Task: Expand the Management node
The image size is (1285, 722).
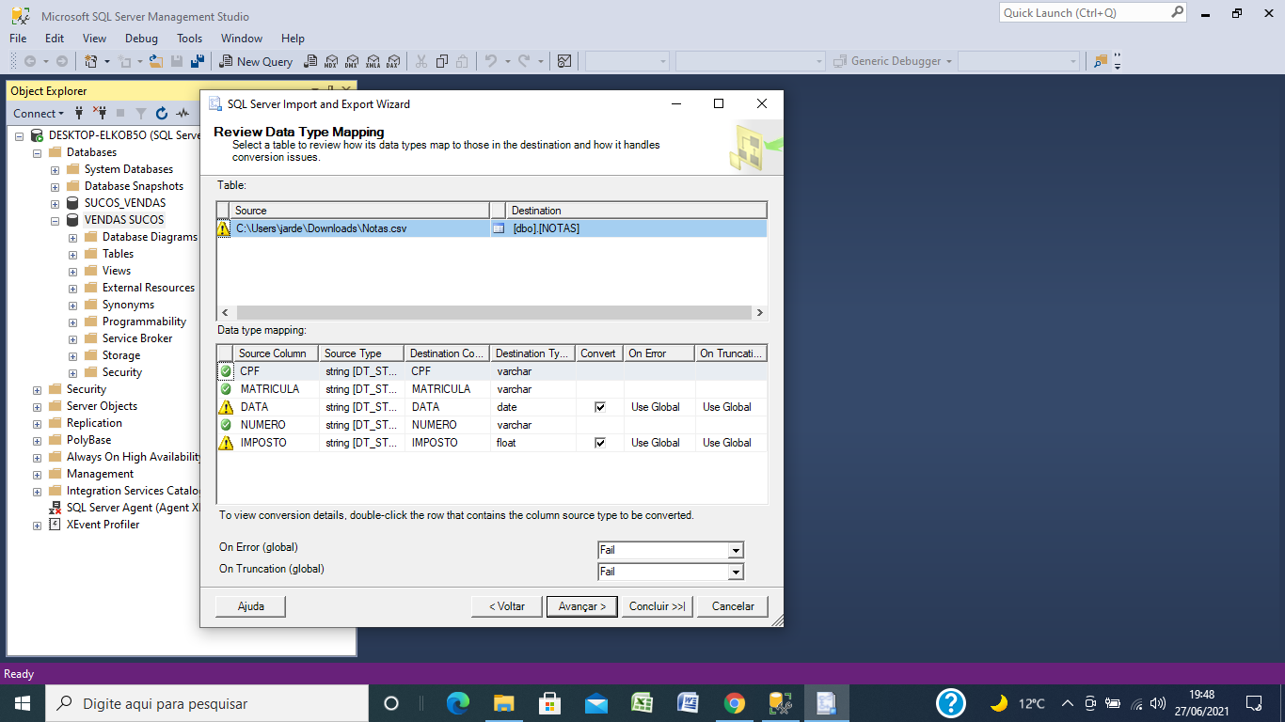Action: coord(37,474)
